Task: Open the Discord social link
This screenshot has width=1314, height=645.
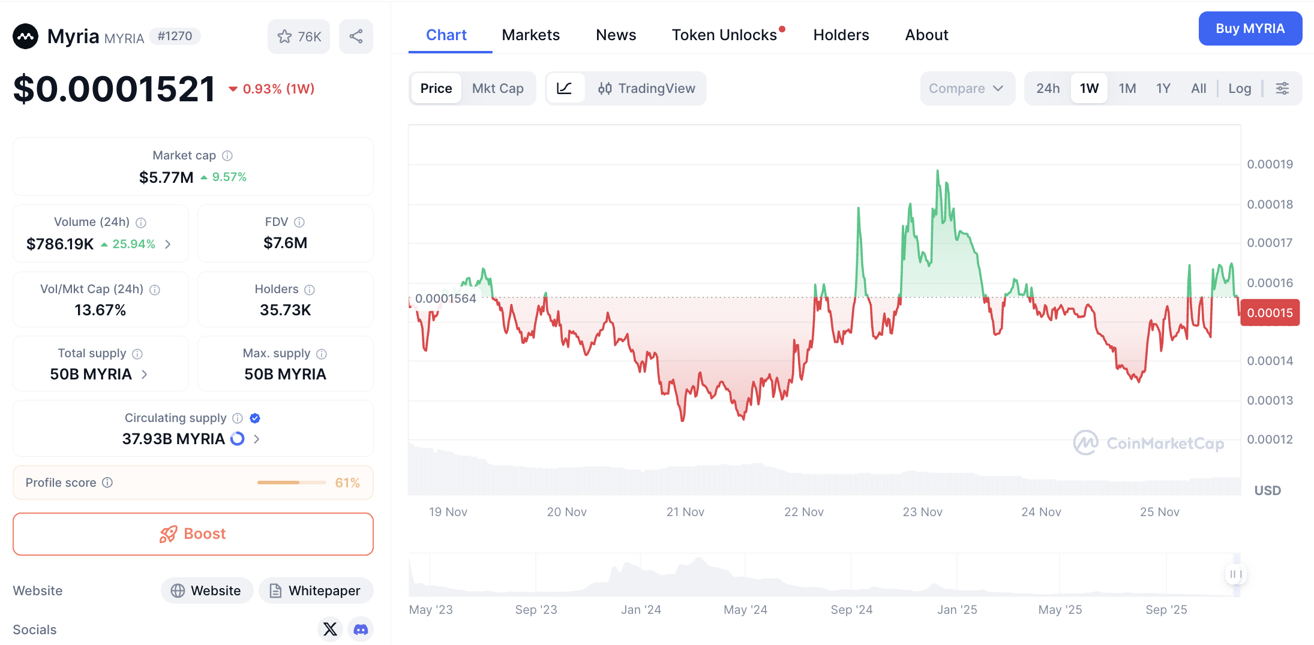Action: coord(361,629)
